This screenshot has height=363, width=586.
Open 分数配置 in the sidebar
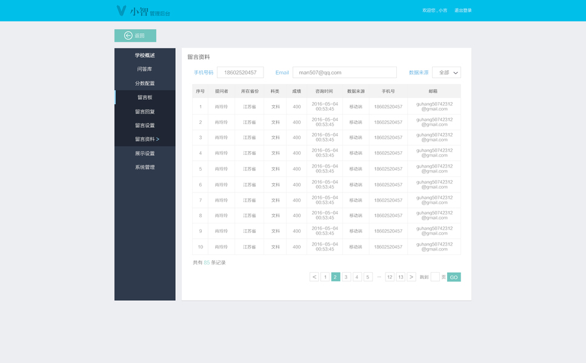pos(145,83)
